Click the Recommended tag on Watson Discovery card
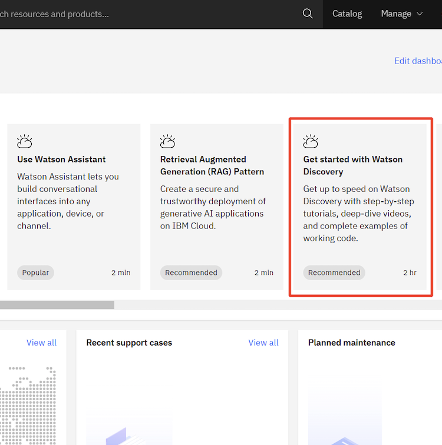Viewport: 442px width, 445px height. click(334, 273)
